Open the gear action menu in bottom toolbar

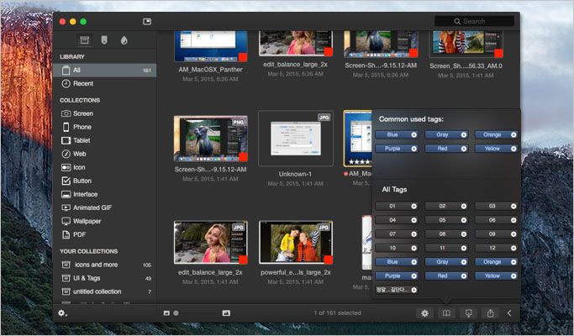[x=424, y=313]
